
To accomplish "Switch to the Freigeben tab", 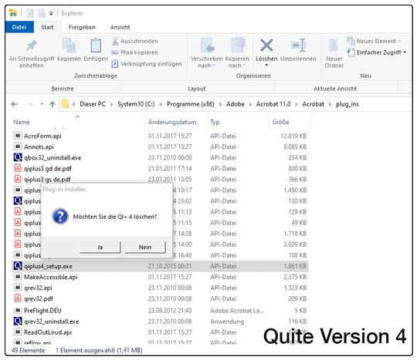I will tap(82, 27).
